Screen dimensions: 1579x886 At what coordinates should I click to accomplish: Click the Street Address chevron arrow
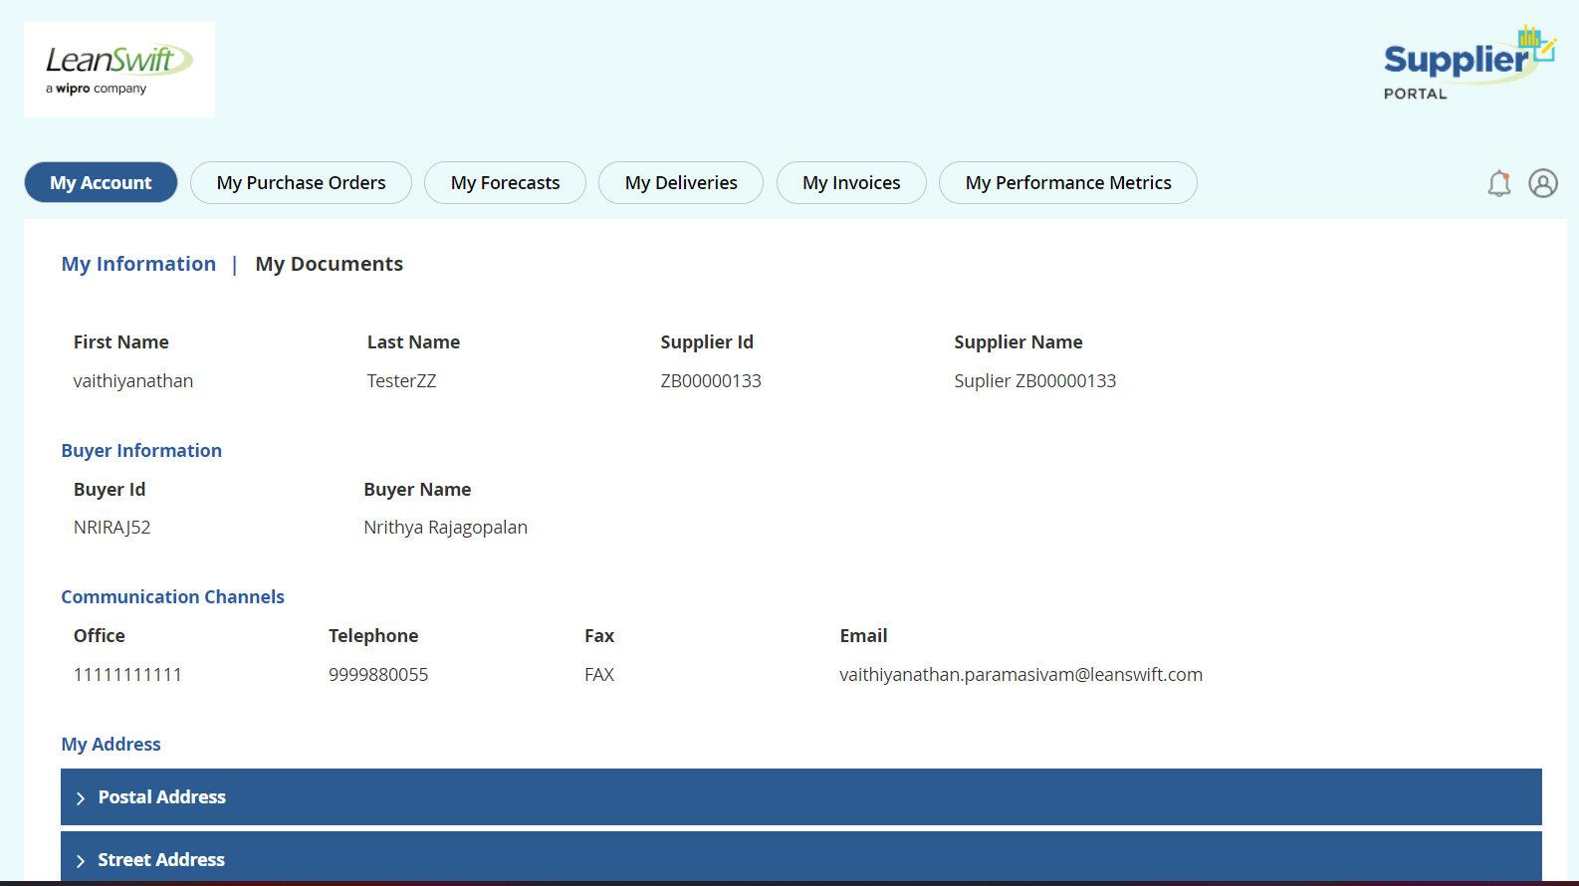(81, 861)
